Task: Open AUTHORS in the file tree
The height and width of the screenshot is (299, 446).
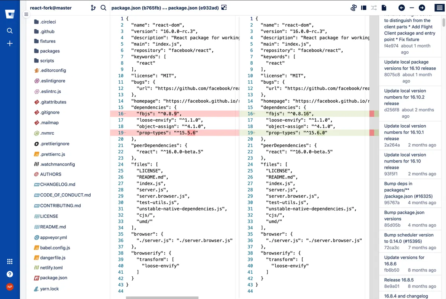Action: [x=48, y=174]
